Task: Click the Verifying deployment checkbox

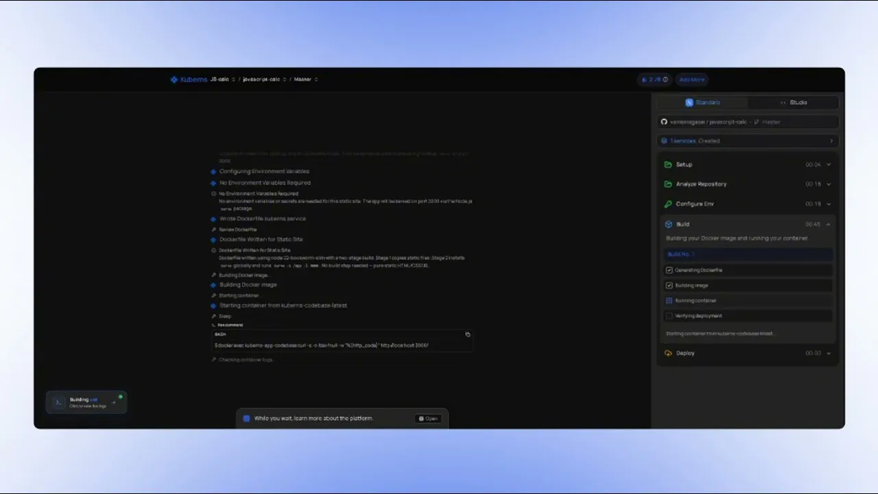Action: pyautogui.click(x=669, y=316)
